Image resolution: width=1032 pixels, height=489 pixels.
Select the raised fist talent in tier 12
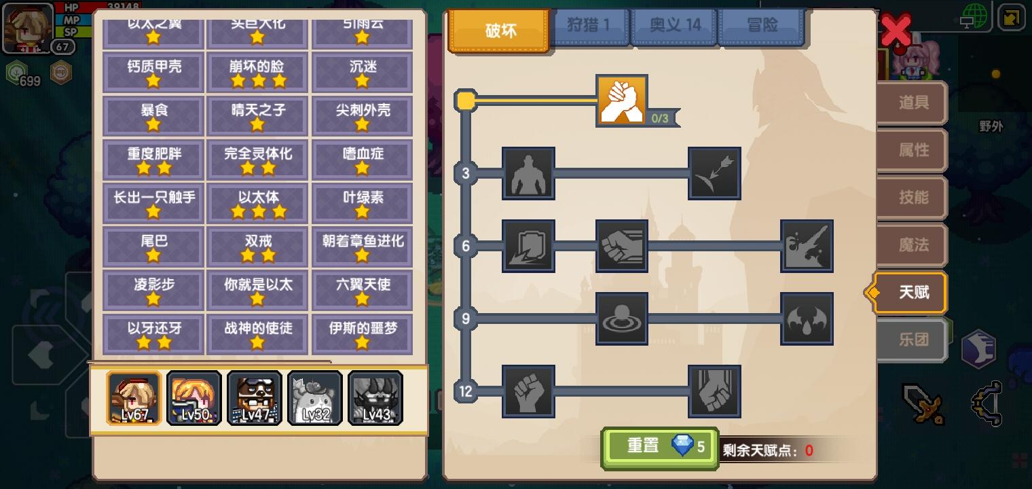click(x=528, y=391)
